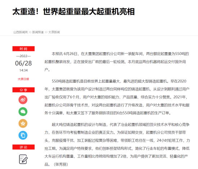Image resolution: width=198 pixels, height=169 pixels.
Task: Click the orange star favorite icon
Action: tap(23, 123)
